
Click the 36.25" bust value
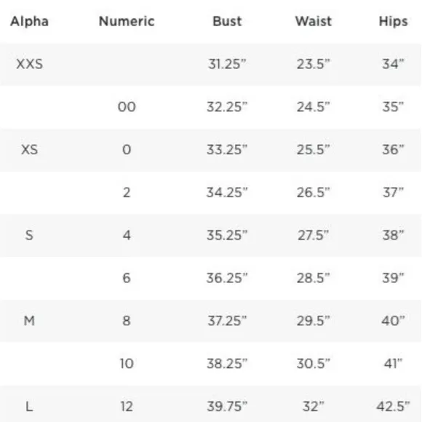[x=227, y=278]
